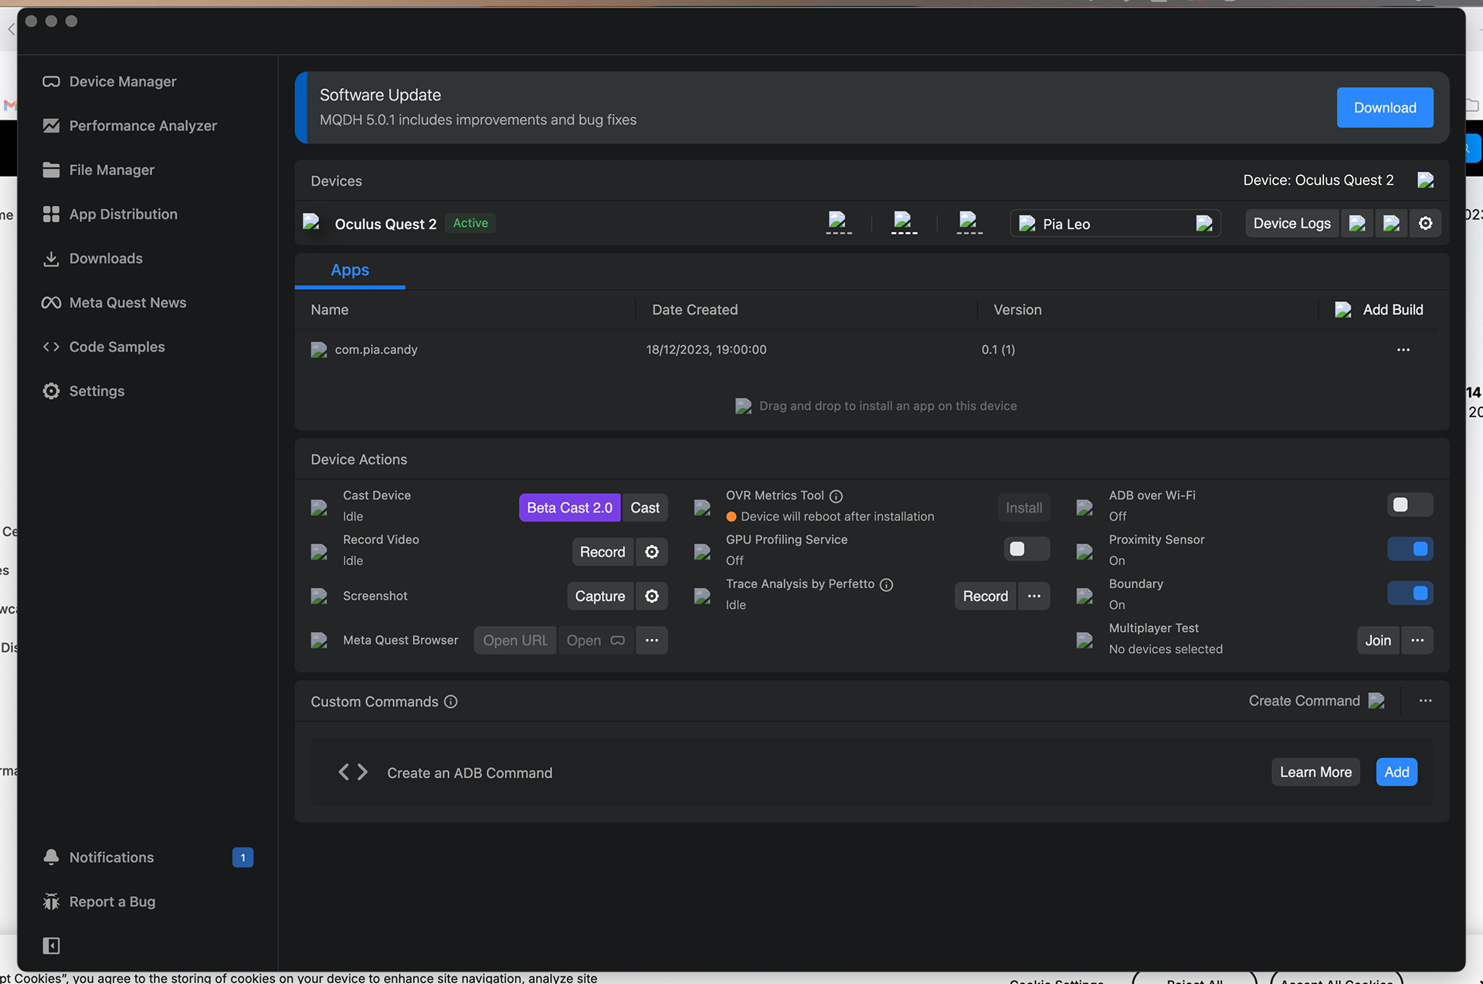Show OVR Metrics Tool info
The width and height of the screenshot is (1483, 984).
point(836,496)
